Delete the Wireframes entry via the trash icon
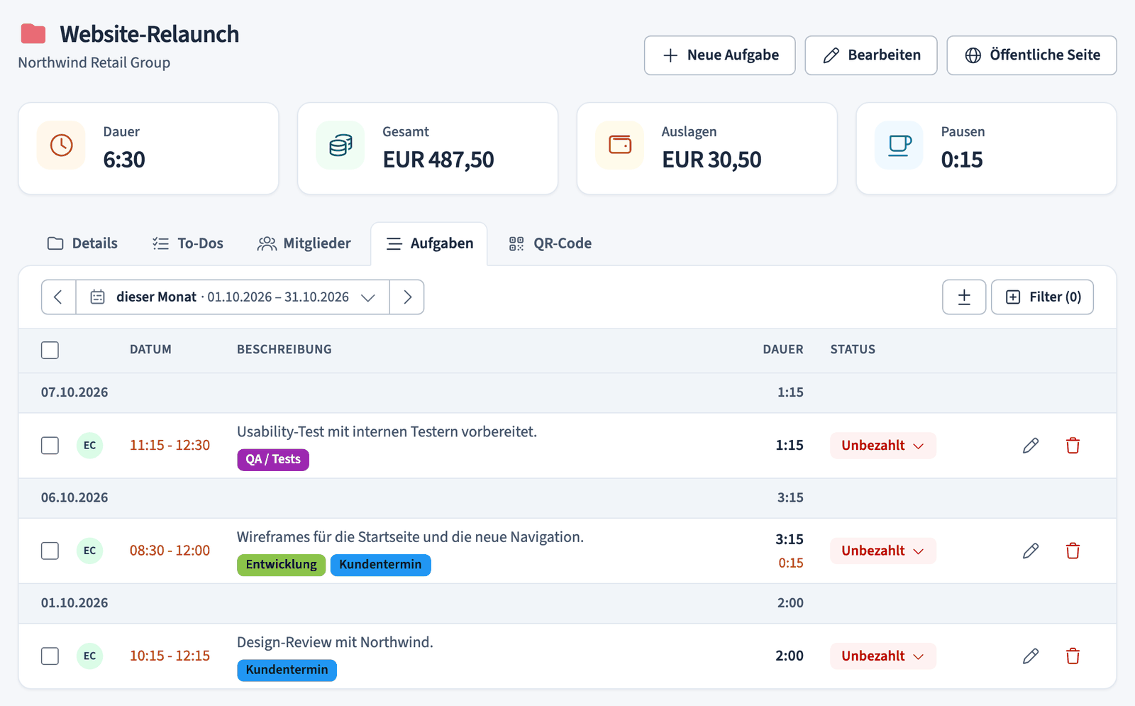The width and height of the screenshot is (1135, 706). click(1073, 551)
